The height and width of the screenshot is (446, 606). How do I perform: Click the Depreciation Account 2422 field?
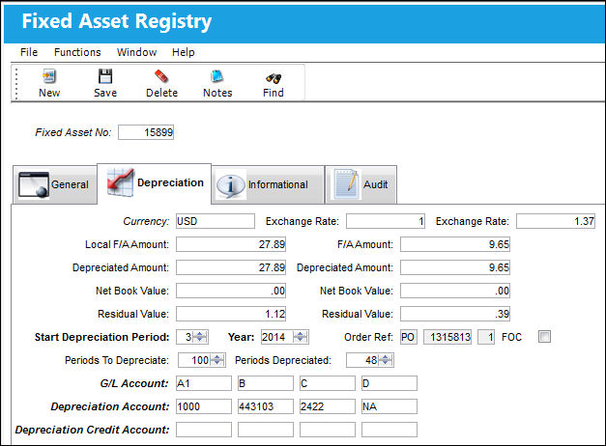(x=328, y=406)
